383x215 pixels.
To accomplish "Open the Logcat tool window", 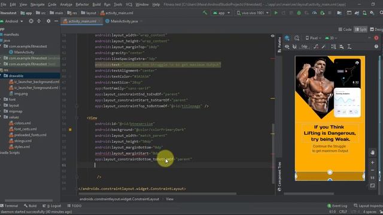I will coord(52,206).
